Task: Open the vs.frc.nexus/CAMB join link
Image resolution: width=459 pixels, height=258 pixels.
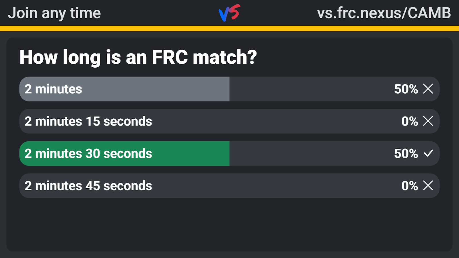Action: [384, 13]
